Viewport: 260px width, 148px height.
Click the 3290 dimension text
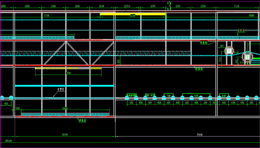tap(68, 73)
